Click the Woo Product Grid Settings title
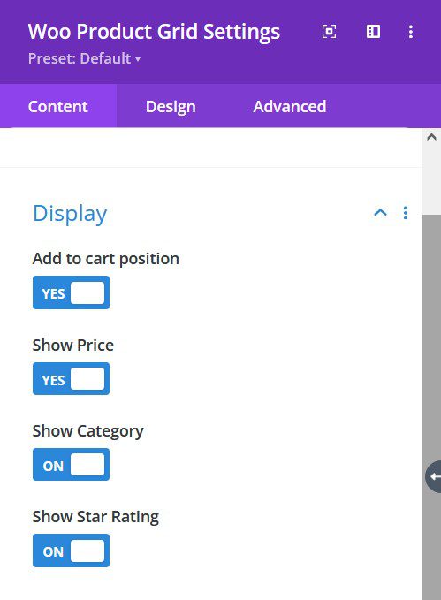The height and width of the screenshot is (600, 441). (154, 32)
